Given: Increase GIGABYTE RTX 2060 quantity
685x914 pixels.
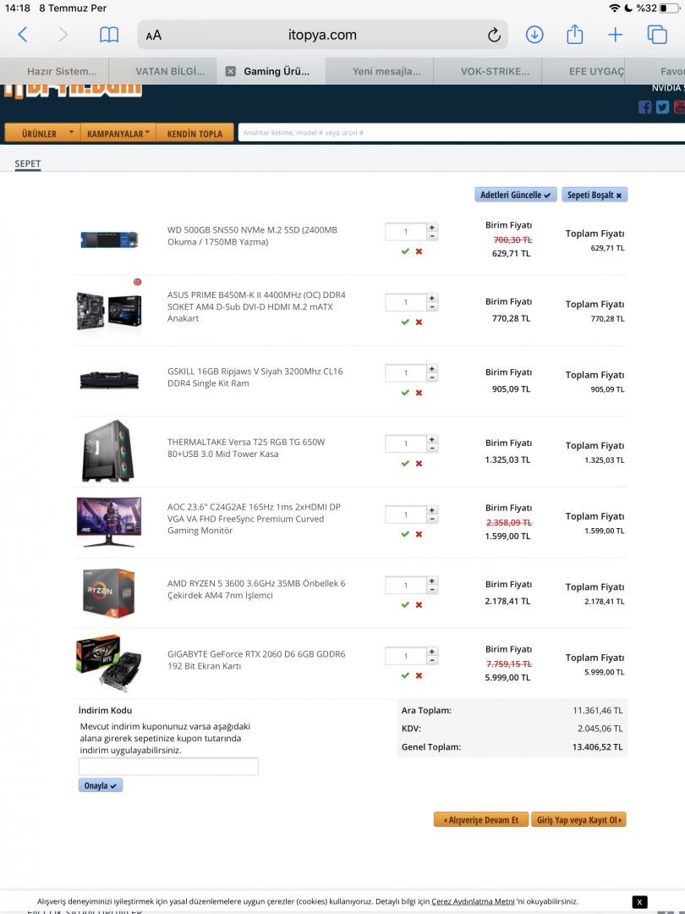Looking at the screenshot, I should [432, 652].
